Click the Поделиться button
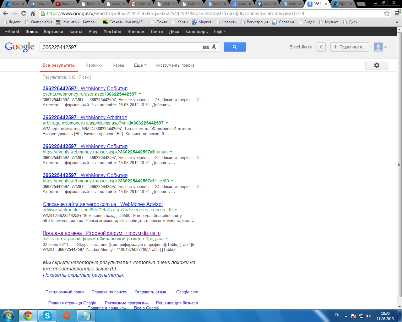402x322 pixels. 350,47
